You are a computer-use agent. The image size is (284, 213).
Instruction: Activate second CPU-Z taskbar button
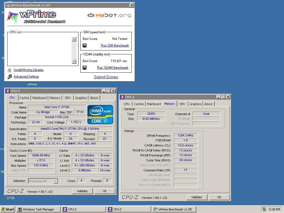coord(129,209)
